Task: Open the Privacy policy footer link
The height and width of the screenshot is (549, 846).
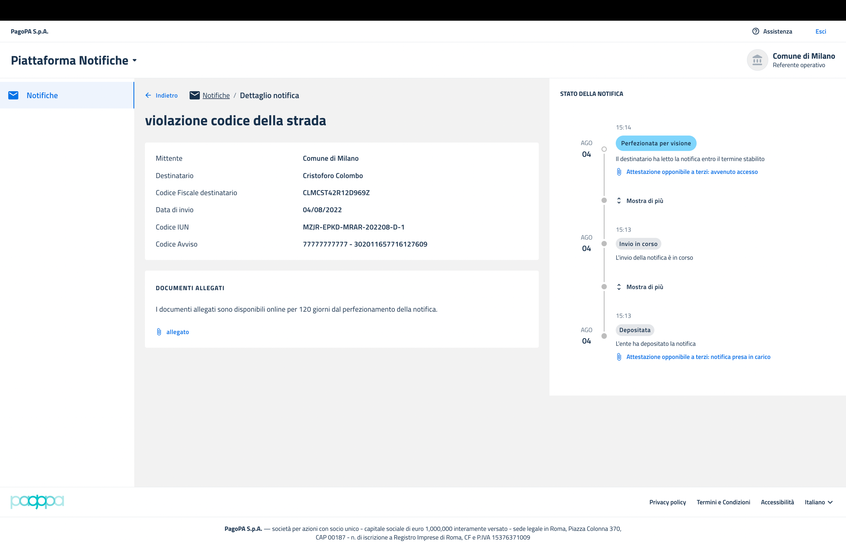Action: (667, 502)
